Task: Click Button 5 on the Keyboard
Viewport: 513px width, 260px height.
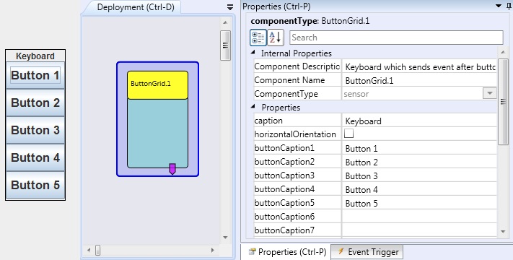Action: (x=35, y=185)
